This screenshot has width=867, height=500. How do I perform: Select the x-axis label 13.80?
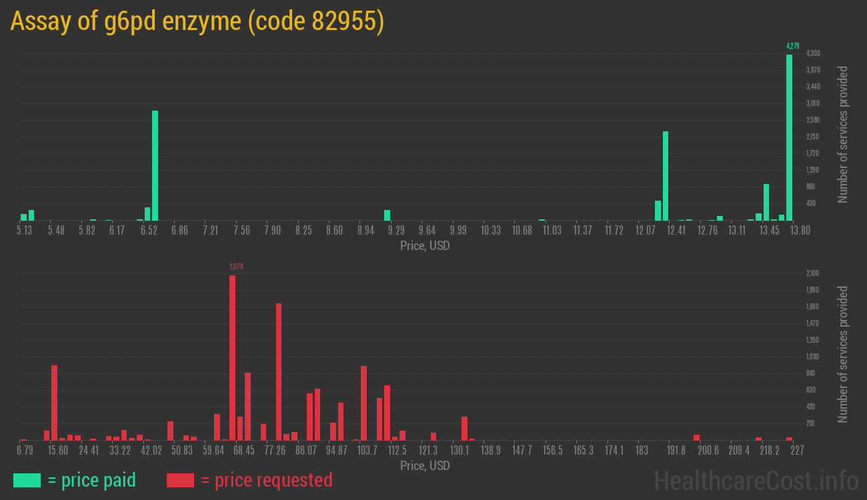pos(800,230)
